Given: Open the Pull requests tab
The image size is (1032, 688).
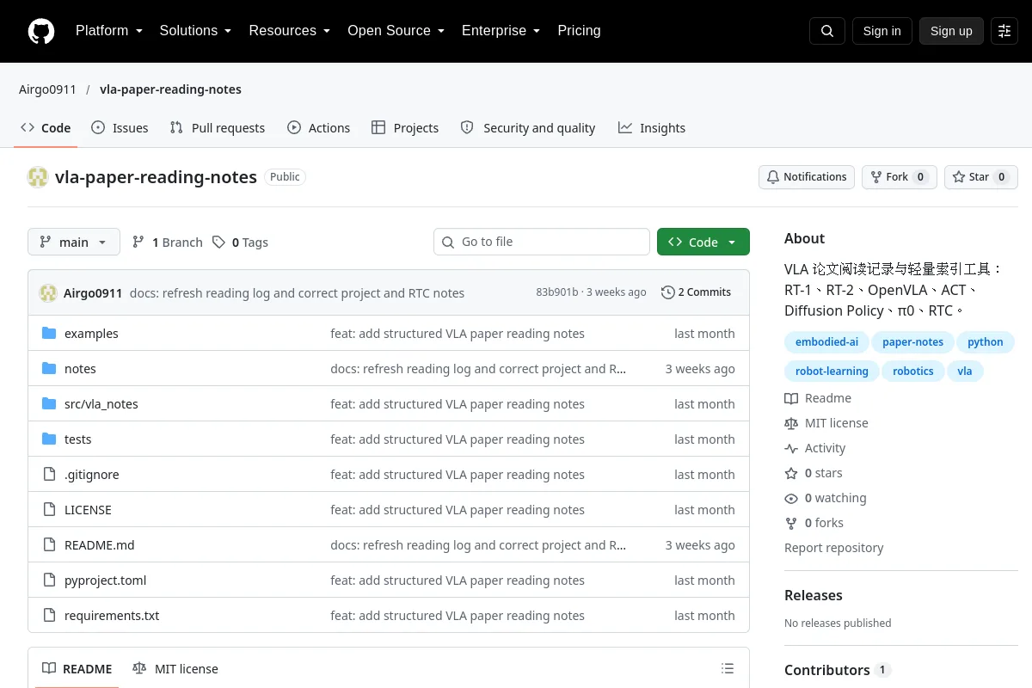Looking at the screenshot, I should click(x=218, y=128).
